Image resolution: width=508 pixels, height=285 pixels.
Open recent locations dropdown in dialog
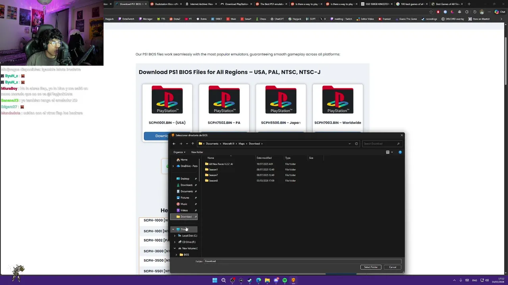click(x=187, y=144)
